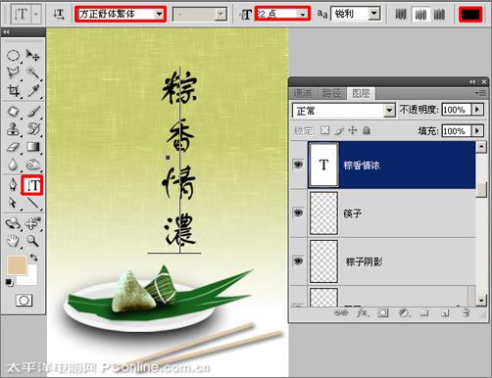Add a layer style (fx)
This screenshot has width=492, height=378.
[x=362, y=312]
